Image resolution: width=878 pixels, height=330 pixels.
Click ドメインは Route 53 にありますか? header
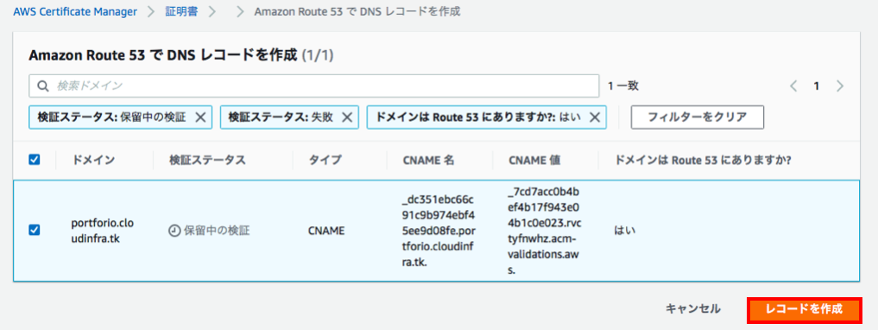[703, 160]
